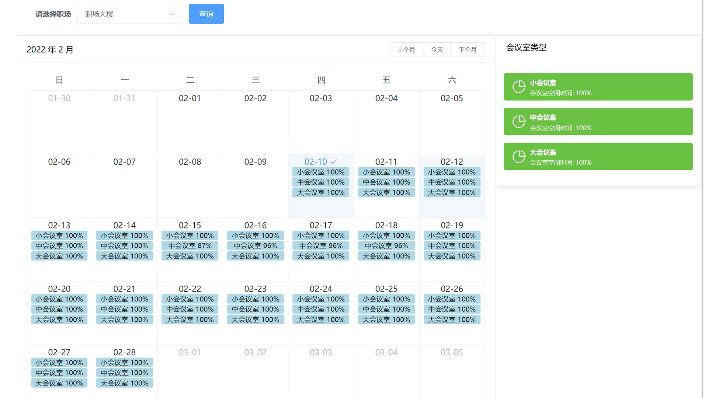Click the green 小会议室 type card title

point(543,83)
